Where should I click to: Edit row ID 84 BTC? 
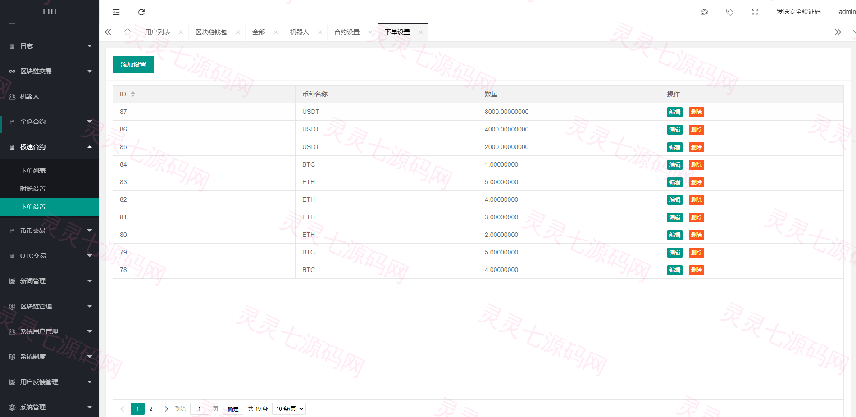[x=675, y=165]
